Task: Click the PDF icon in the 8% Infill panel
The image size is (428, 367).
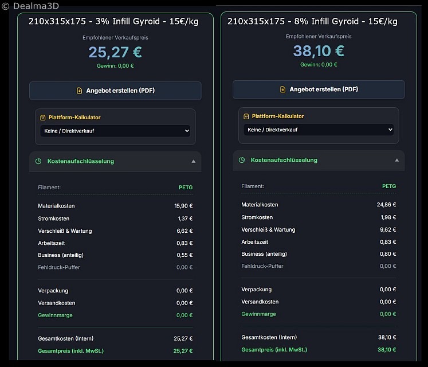Action: pyautogui.click(x=282, y=89)
